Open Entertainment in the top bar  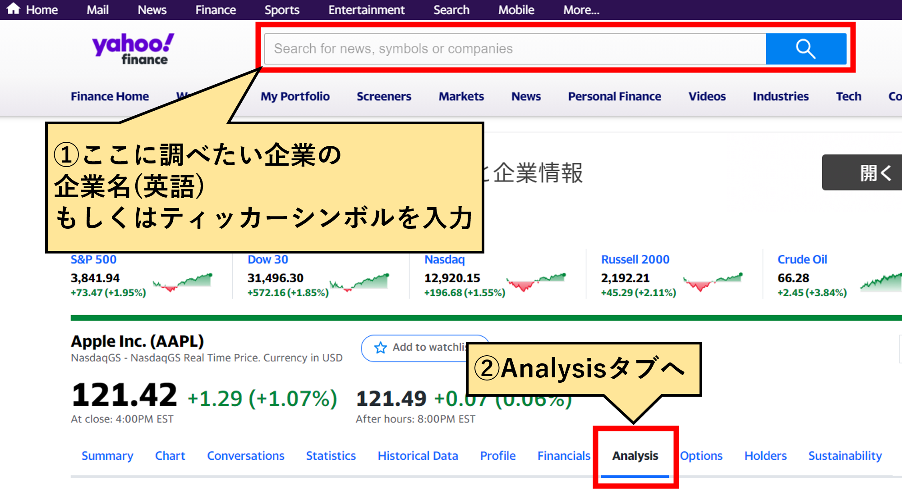(366, 10)
